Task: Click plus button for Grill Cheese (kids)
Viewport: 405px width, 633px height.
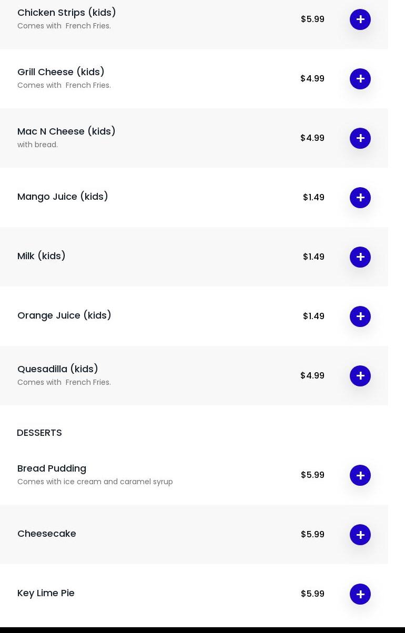Action: pyautogui.click(x=360, y=79)
